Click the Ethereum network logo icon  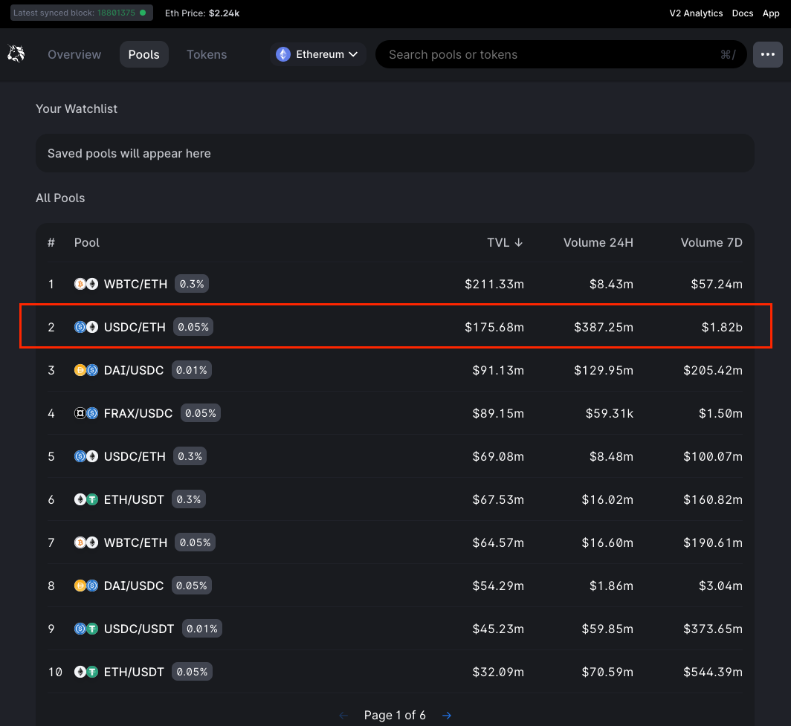tap(283, 54)
